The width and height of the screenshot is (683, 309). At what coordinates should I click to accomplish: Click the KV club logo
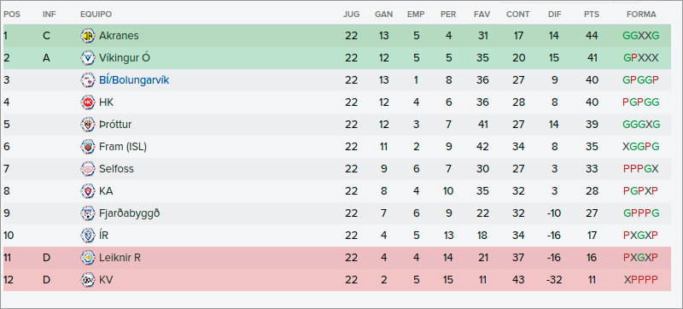coord(88,280)
